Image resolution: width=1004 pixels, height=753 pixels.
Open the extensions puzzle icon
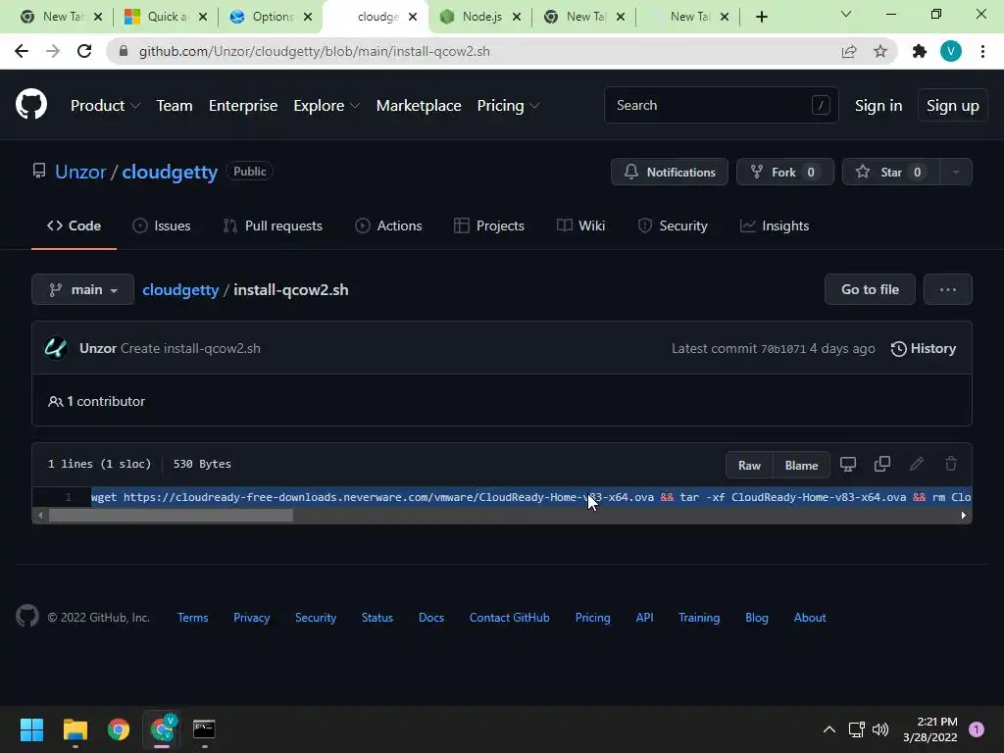point(920,51)
